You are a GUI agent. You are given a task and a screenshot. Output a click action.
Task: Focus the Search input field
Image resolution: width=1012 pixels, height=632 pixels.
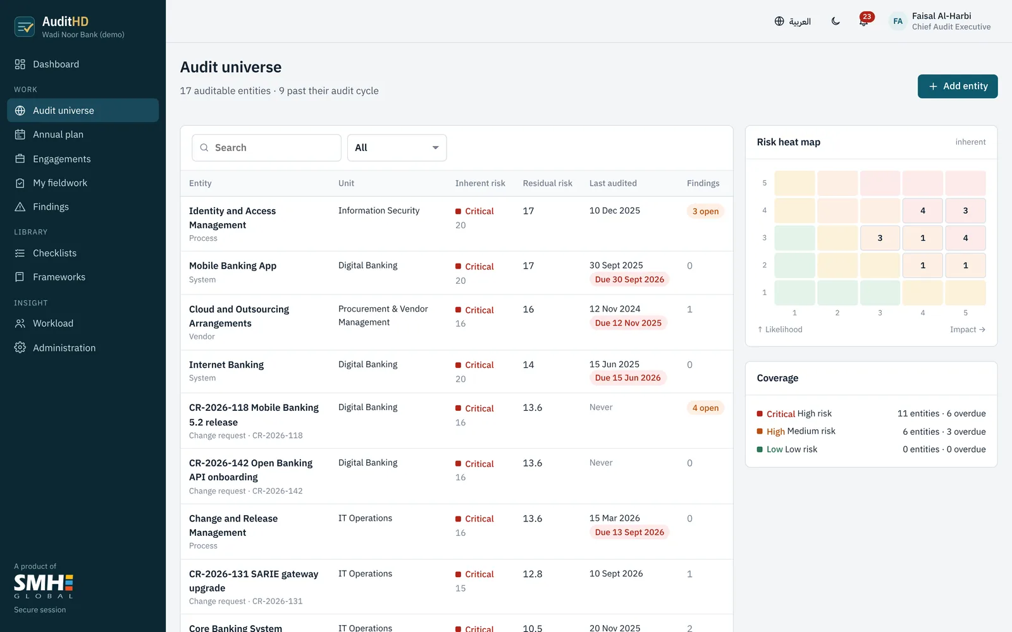pyautogui.click(x=266, y=148)
